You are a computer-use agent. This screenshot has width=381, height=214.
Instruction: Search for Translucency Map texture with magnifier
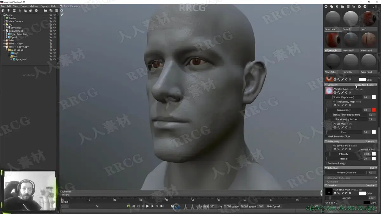point(339,105)
